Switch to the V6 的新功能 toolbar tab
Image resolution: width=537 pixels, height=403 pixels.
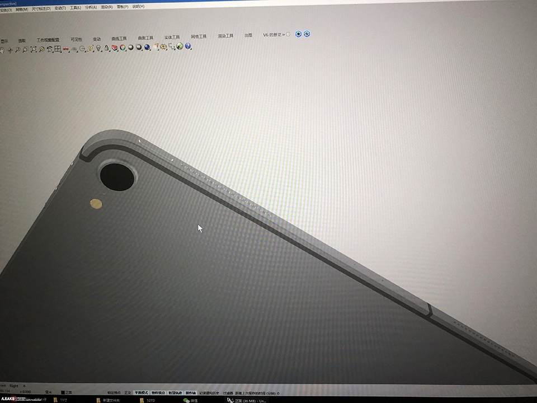(x=272, y=35)
